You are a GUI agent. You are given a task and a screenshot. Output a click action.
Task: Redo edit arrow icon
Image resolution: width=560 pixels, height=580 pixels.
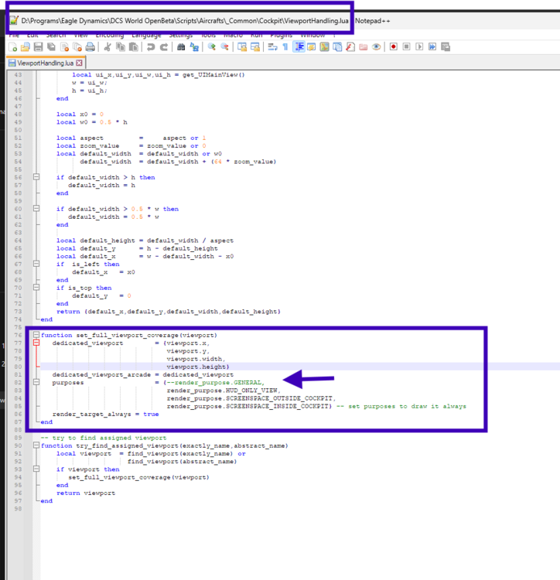pyautogui.click(x=164, y=47)
